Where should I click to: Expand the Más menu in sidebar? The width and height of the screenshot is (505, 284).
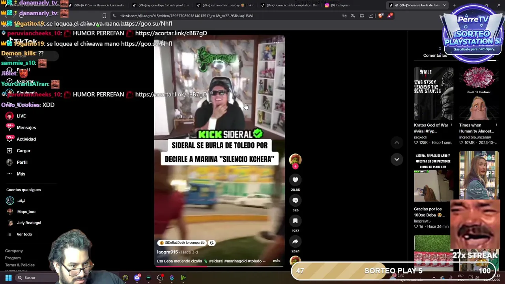click(21, 174)
